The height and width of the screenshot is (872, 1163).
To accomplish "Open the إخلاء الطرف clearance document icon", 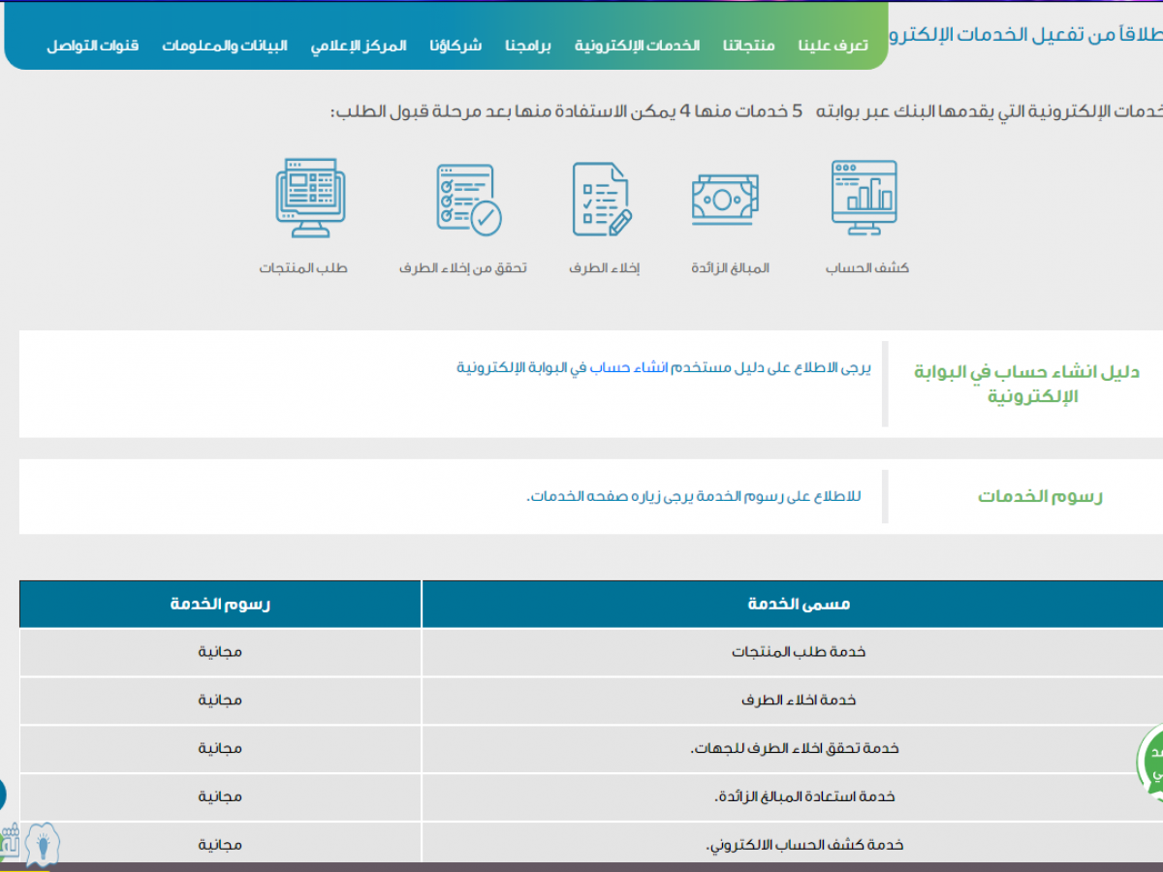I will 602,199.
